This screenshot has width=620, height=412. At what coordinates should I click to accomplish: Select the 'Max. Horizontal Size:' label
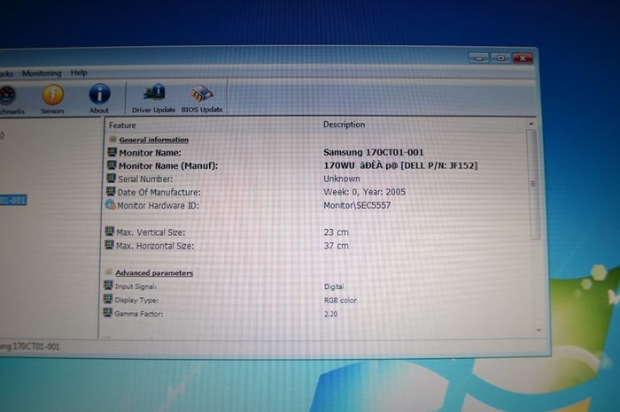[155, 246]
